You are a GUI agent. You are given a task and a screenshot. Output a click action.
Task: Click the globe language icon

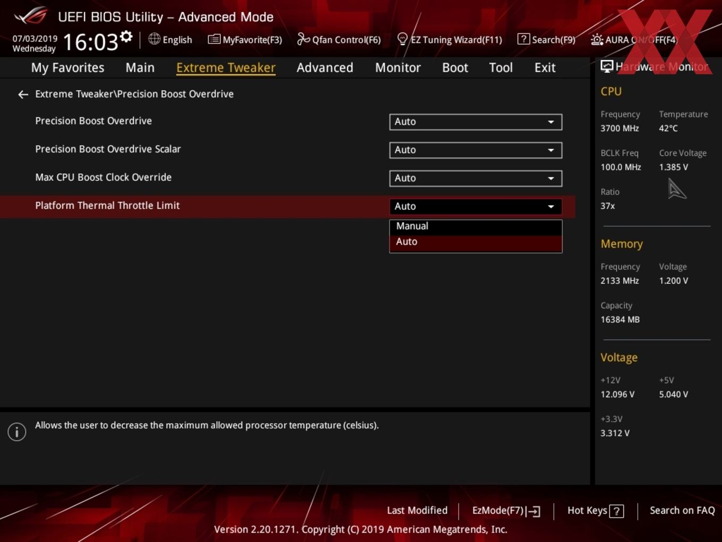coord(154,39)
